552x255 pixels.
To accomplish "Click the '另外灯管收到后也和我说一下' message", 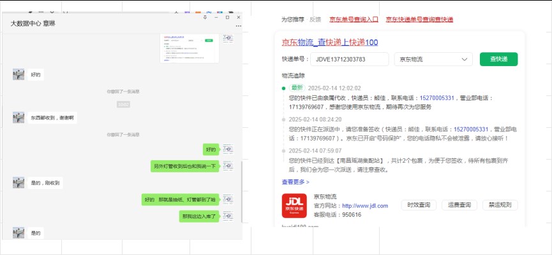I will pos(185,166).
